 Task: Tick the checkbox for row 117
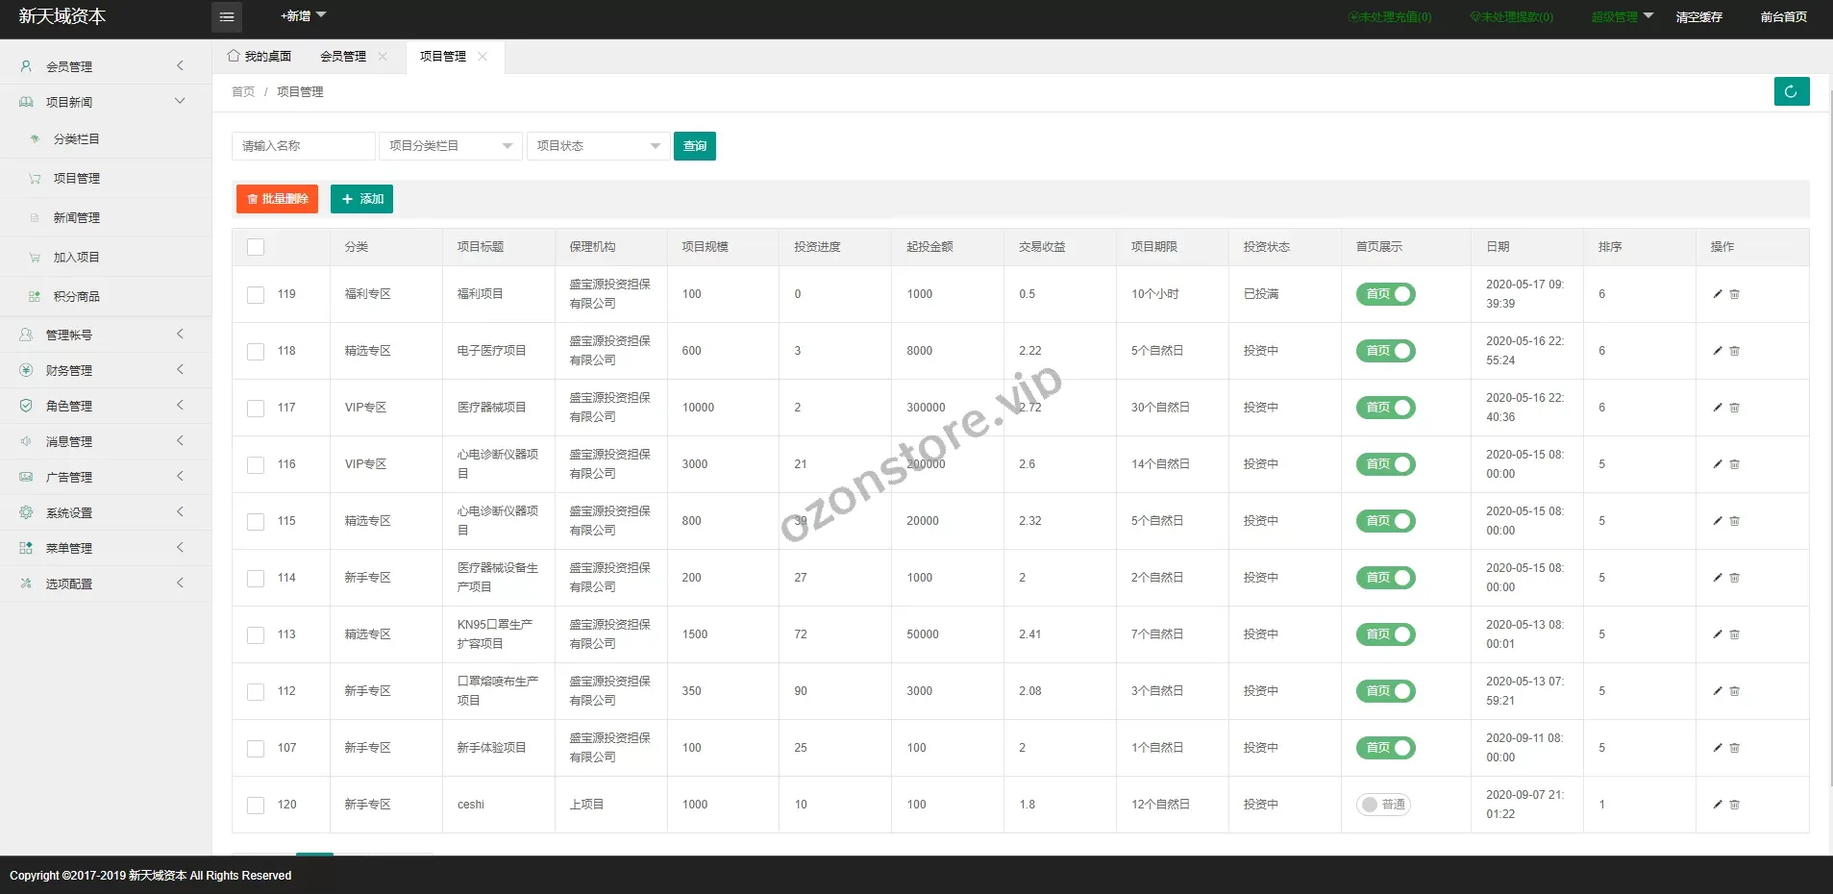coord(256,409)
